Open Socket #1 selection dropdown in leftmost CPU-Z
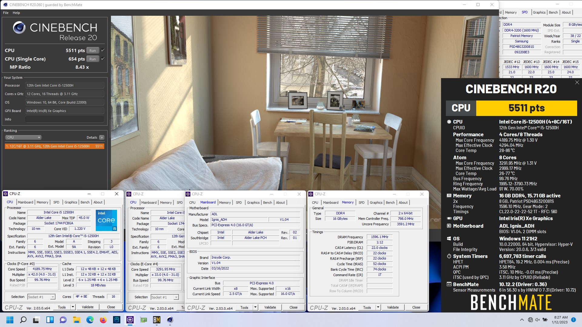 click(41, 297)
